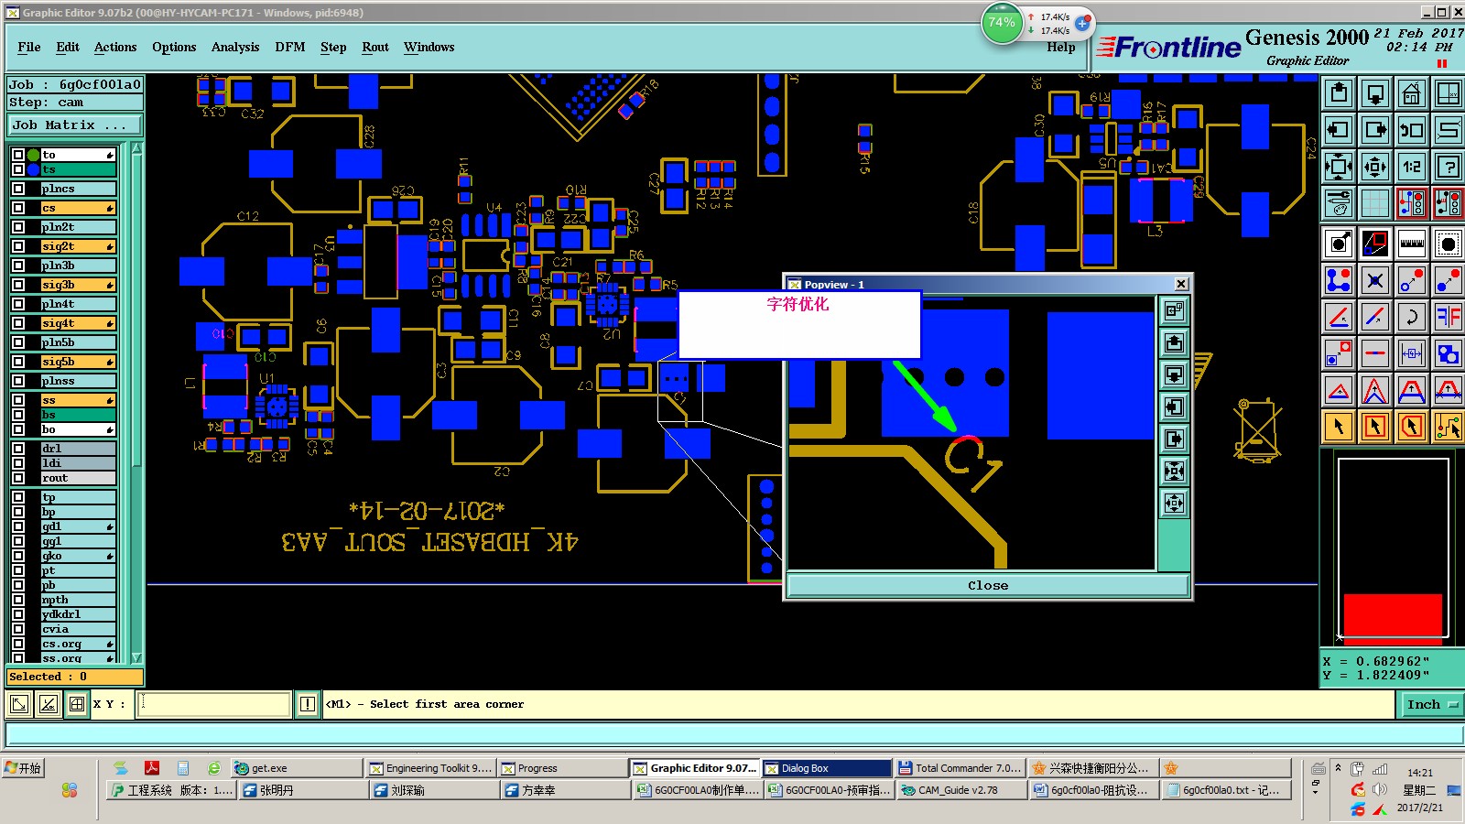The image size is (1465, 824).
Task: Toggle the checkbox for layer cs
Action: (18, 208)
